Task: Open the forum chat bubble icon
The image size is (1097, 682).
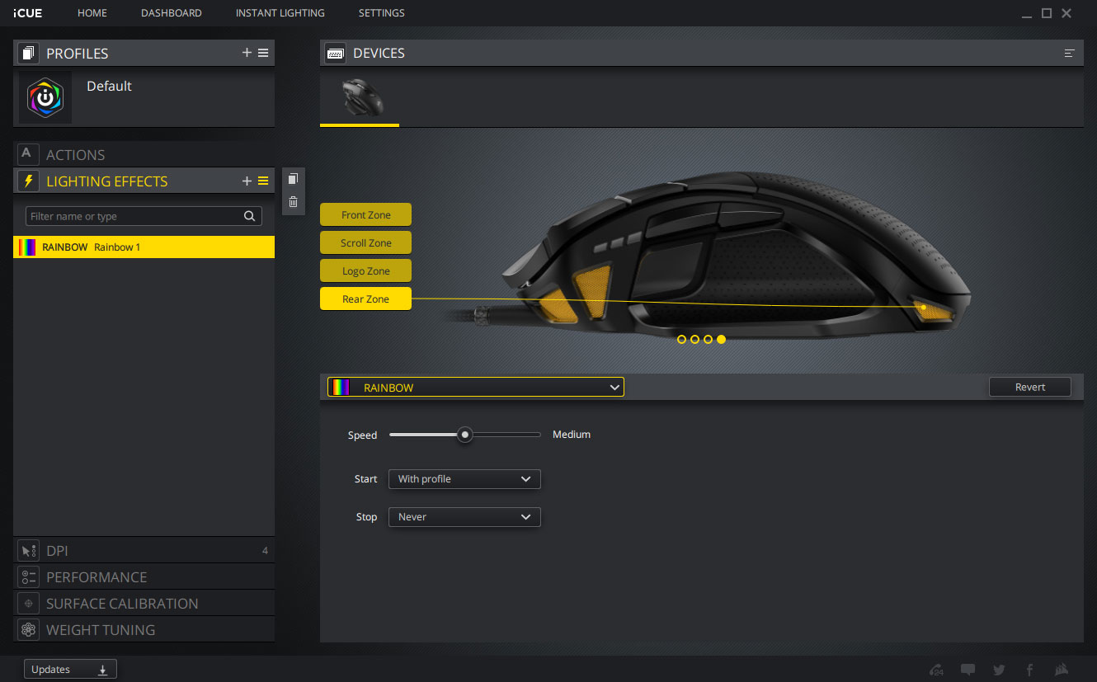Action: pyautogui.click(x=968, y=670)
